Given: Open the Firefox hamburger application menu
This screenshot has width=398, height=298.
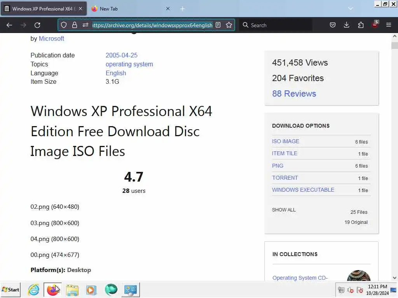Looking at the screenshot, I should click(389, 25).
